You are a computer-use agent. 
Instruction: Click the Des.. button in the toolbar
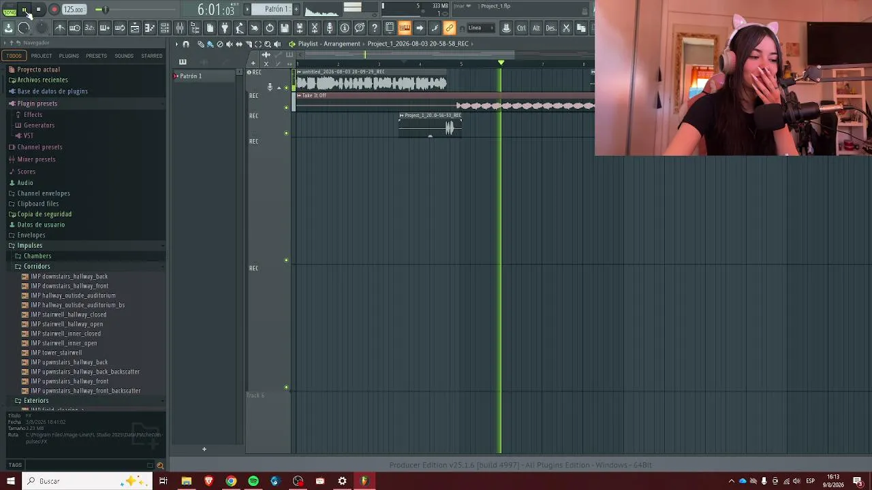tap(551, 28)
